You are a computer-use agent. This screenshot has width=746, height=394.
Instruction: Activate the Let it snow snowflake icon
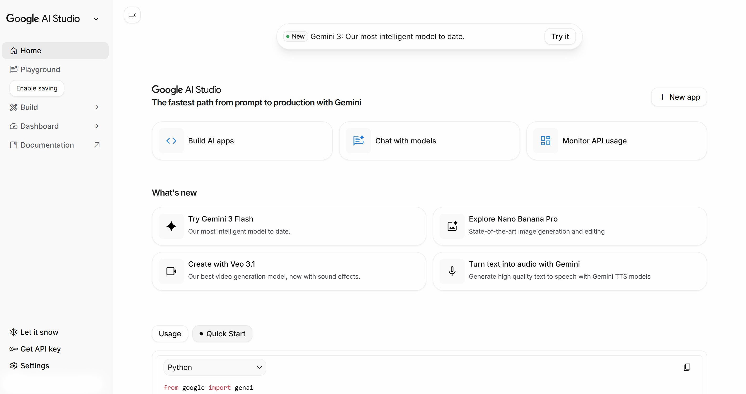point(13,332)
